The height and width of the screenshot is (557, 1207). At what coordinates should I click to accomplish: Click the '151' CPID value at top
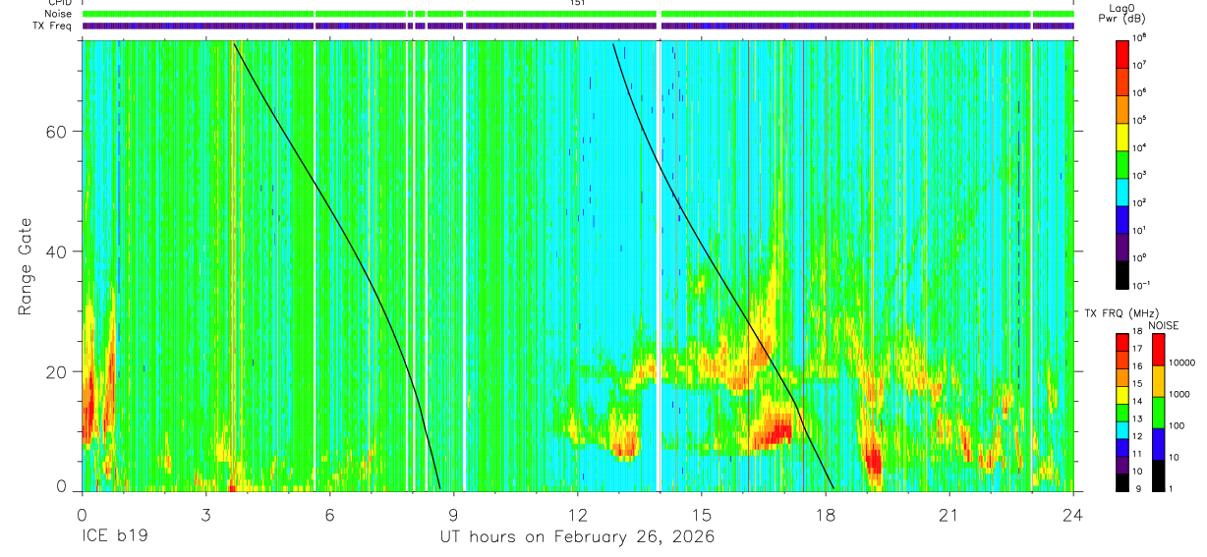tap(577, 3)
